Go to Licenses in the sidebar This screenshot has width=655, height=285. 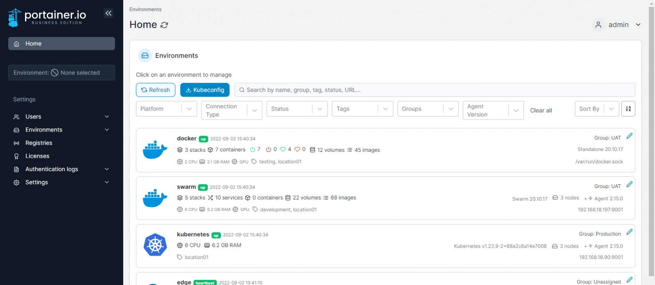click(x=37, y=156)
